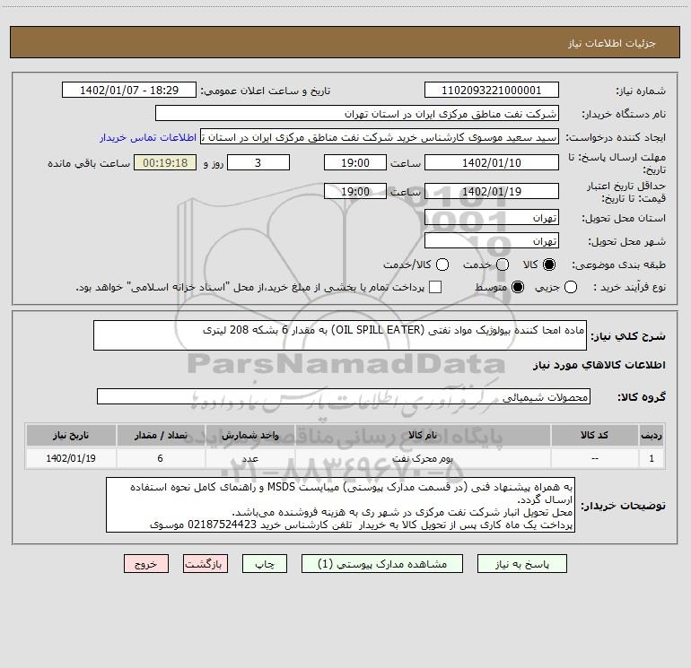Image resolution: width=691 pixels, height=668 pixels.
Task: Select the خدمت radio button
Action: click(x=503, y=265)
